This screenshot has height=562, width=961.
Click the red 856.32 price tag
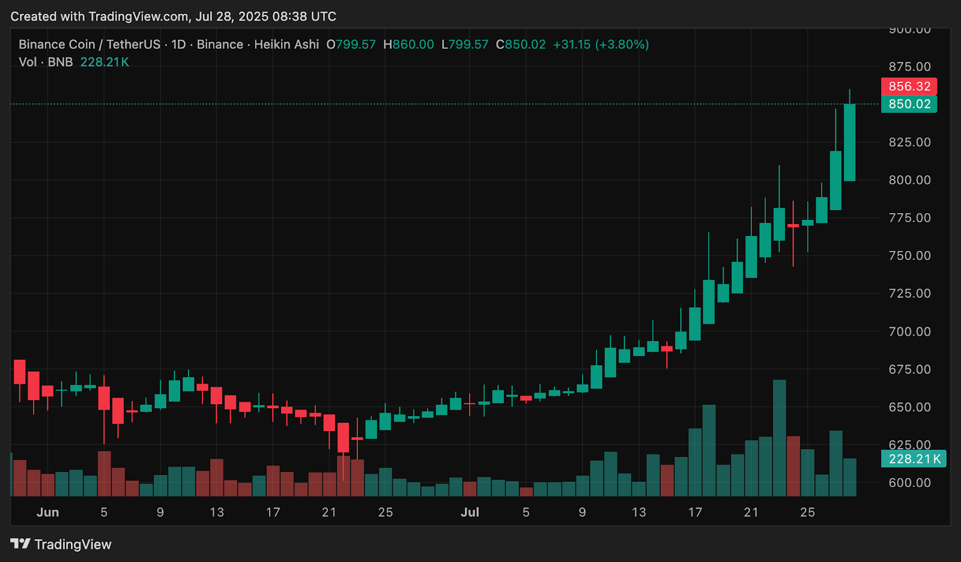point(909,86)
